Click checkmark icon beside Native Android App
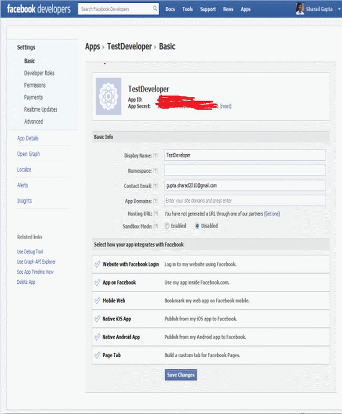342x414 pixels. pyautogui.click(x=97, y=337)
